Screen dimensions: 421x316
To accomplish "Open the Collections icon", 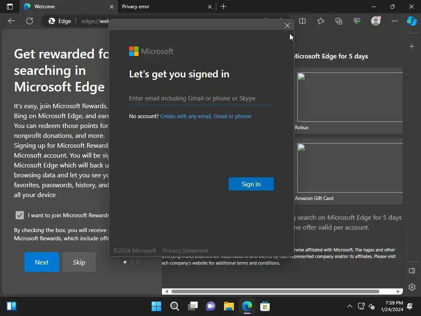I will click(x=339, y=21).
